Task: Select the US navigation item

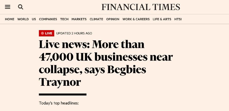Action: 34,19
